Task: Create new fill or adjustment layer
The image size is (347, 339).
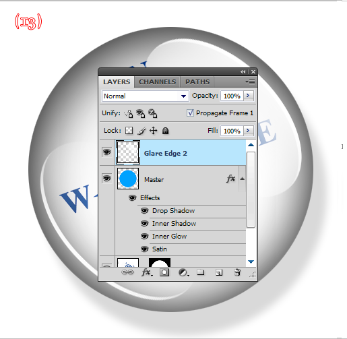Action: click(x=183, y=272)
